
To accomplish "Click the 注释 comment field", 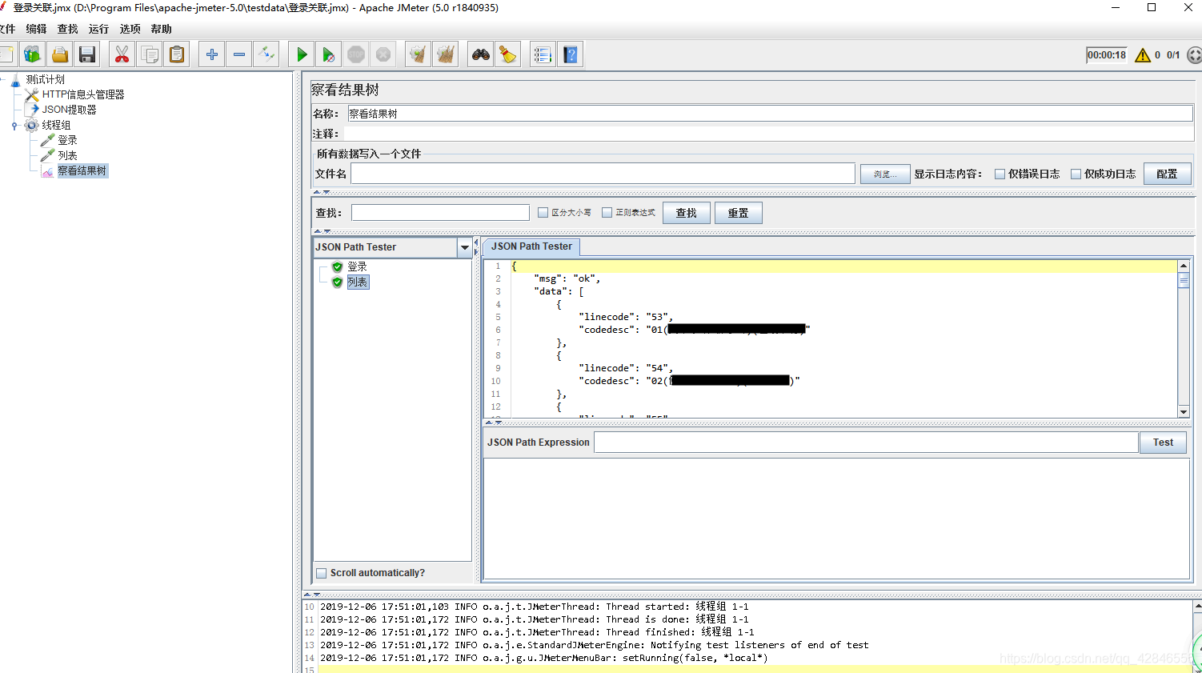I will point(768,134).
